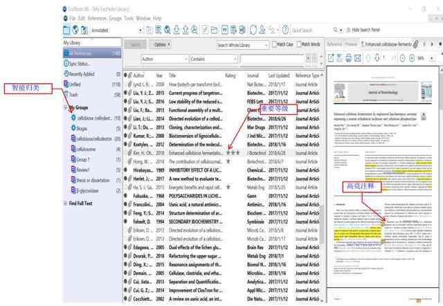443x306 pixels.
Task: Click the Find Full Text toolbar icon
Action: (195, 30)
